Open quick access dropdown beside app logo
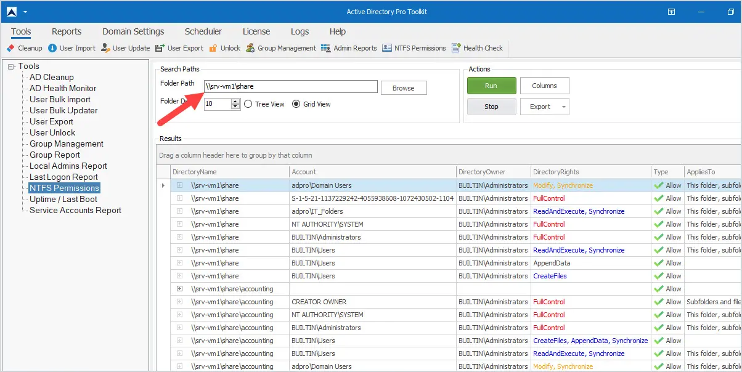This screenshot has height=372, width=742. (25, 12)
